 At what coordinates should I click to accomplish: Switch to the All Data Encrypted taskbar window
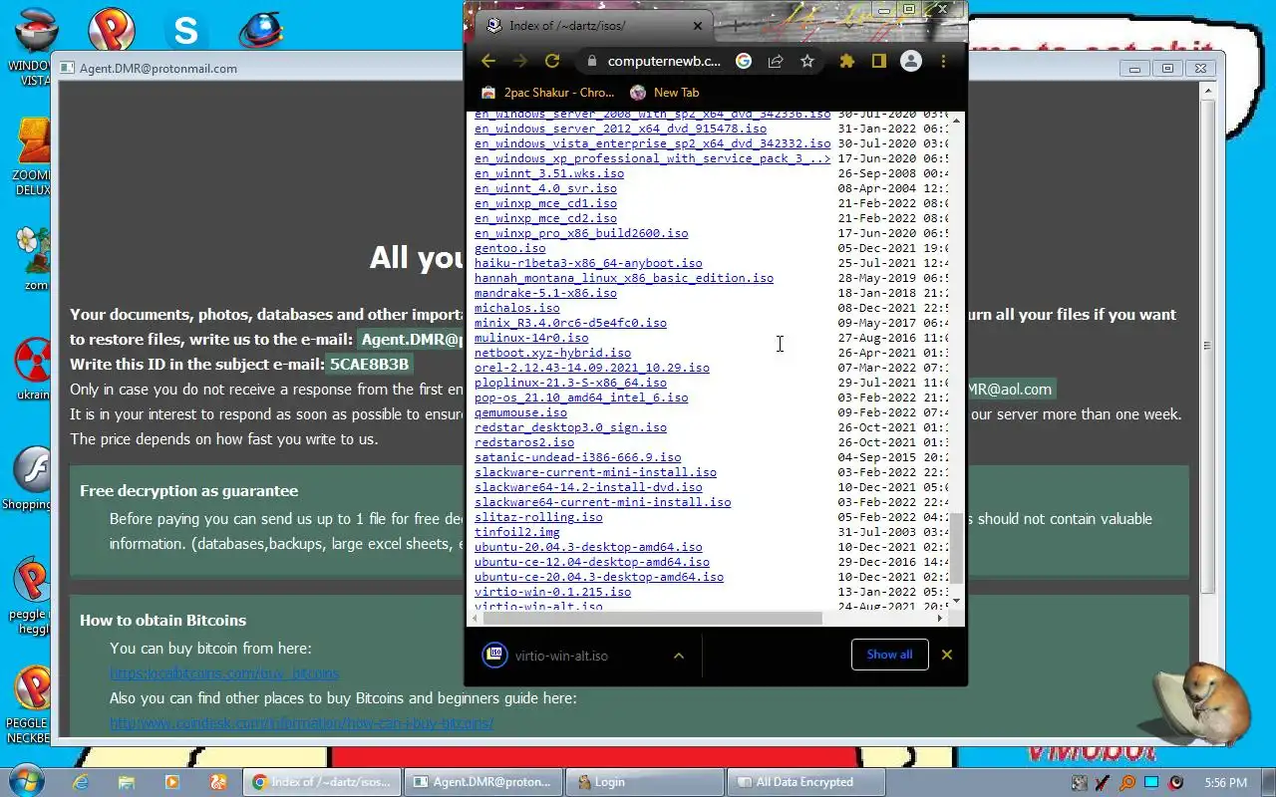805,782
